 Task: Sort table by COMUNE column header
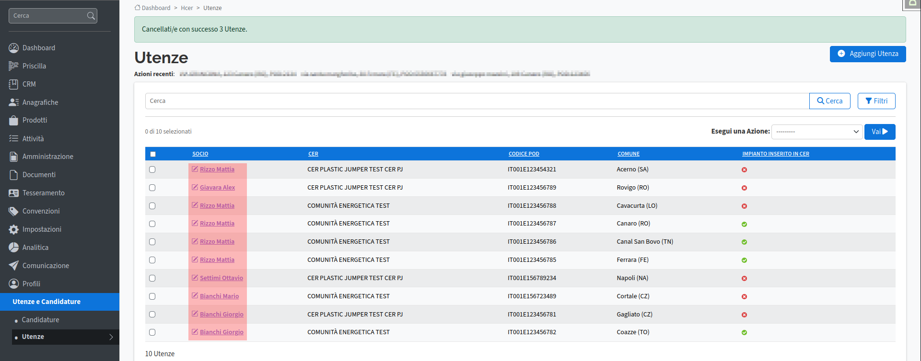coord(629,154)
